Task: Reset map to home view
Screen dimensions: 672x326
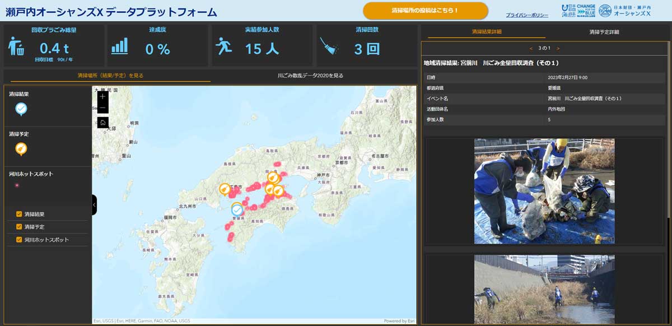Action: pyautogui.click(x=102, y=122)
